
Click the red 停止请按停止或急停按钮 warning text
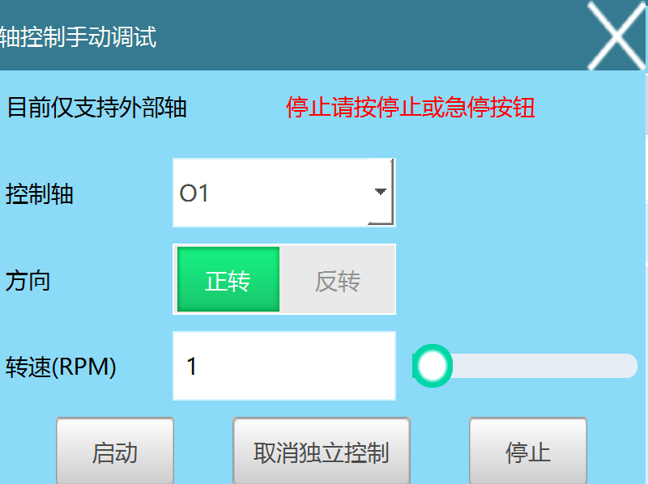click(411, 108)
